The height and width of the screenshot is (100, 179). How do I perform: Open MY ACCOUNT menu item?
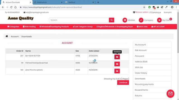[x=158, y=27]
